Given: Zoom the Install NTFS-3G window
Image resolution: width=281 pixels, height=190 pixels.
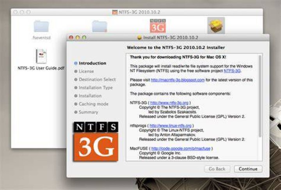Looking at the screenshot, I should (84, 37).
